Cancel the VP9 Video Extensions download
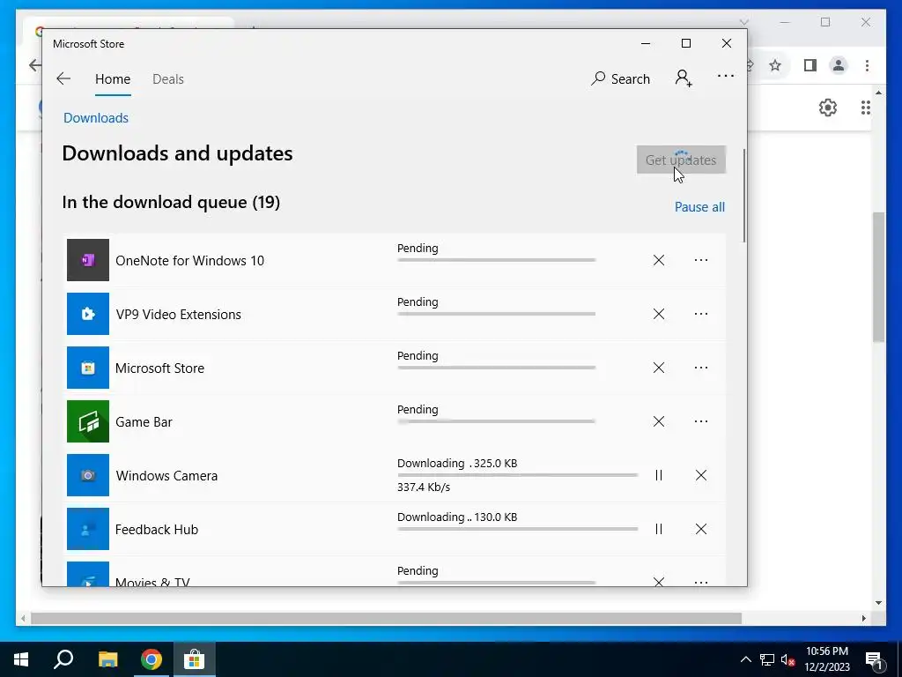The height and width of the screenshot is (677, 902). [659, 314]
